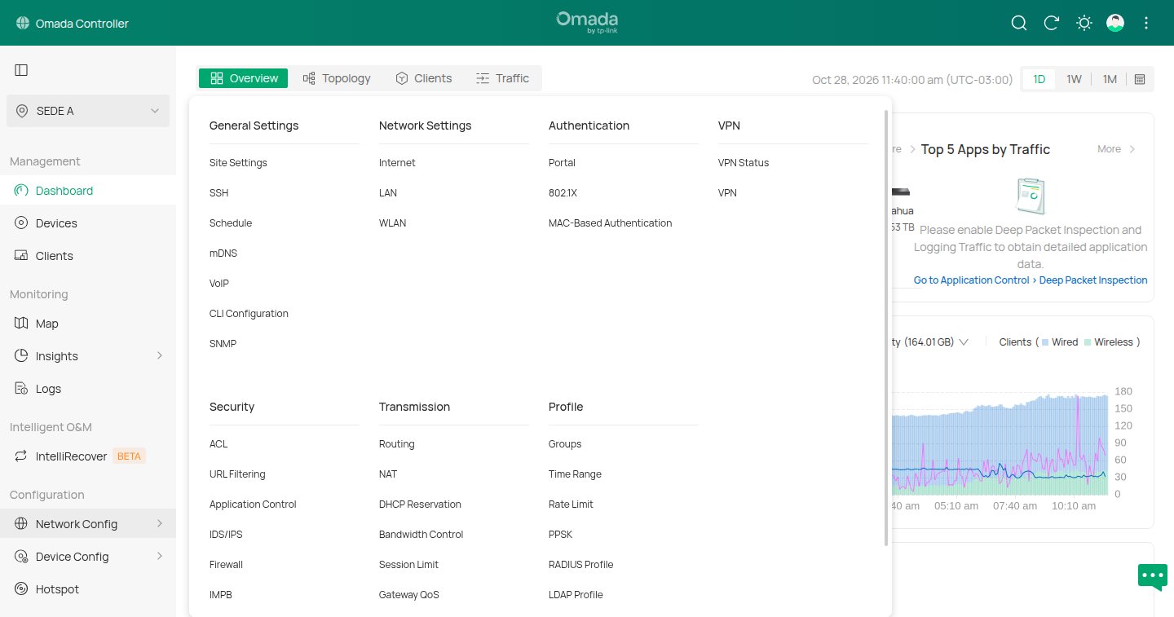Open the traffic activity dropdown chevron
This screenshot has width=1174, height=617.
[x=964, y=342]
